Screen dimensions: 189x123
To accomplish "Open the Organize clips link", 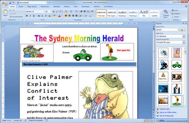I will [165, 109].
